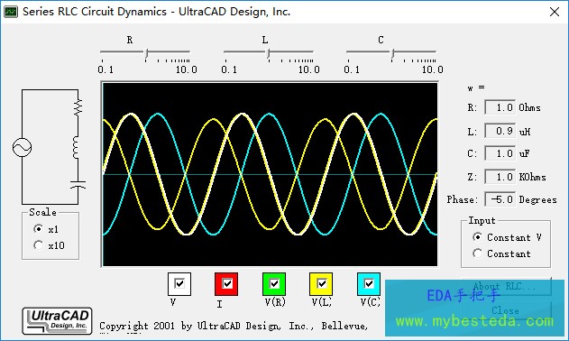Screen dimensions: 569x341
Task: Click the inductor symbol in the circuit
Action: coord(77,147)
